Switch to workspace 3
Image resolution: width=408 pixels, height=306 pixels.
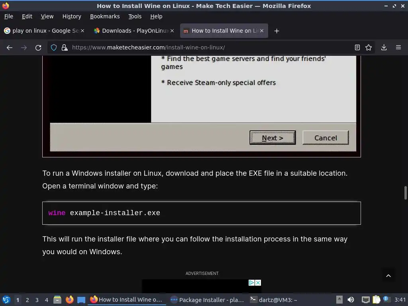[x=37, y=300]
